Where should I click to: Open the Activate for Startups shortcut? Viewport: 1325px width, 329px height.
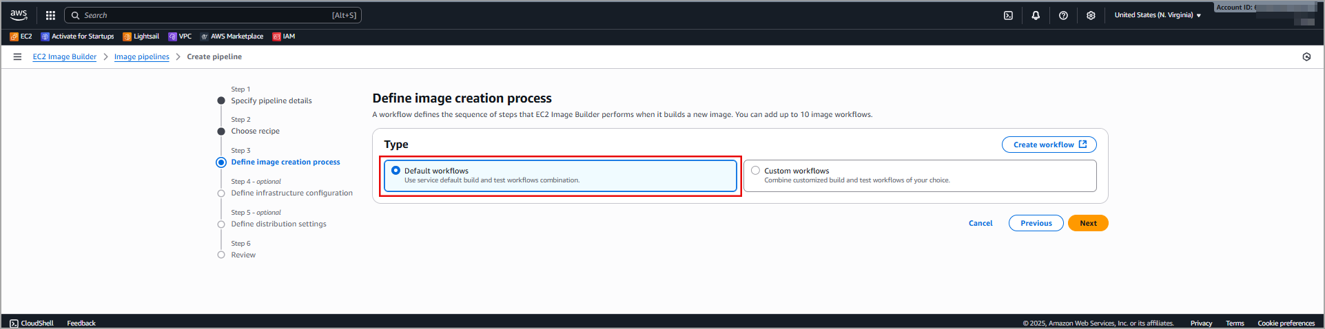(x=77, y=36)
